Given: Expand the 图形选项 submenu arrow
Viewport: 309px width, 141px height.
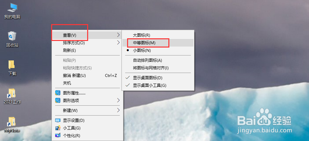Looking at the screenshot, I should coord(118,100).
